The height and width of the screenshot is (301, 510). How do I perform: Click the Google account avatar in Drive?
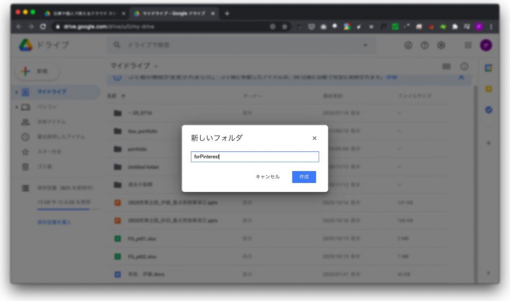coord(486,45)
